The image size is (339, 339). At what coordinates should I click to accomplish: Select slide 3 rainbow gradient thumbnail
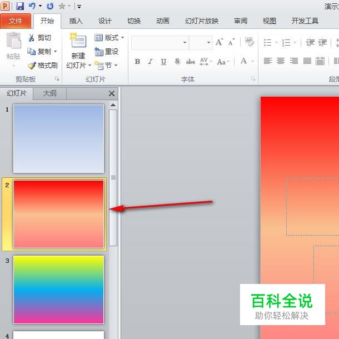coord(58,290)
